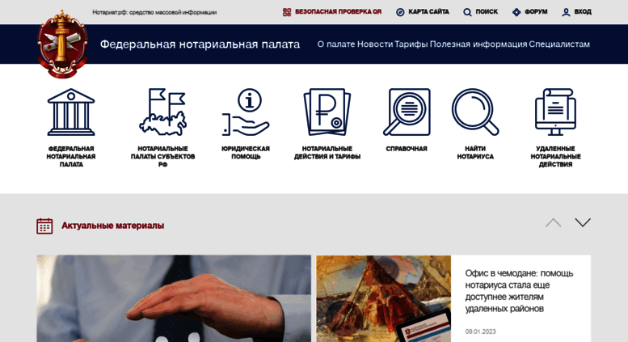The image size is (628, 342).
Task: Click the calendar icon beside Актуальные материалы
Action: point(44,226)
